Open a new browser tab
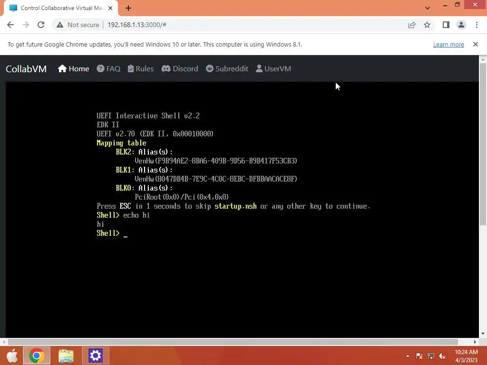This screenshot has height=365, width=487. pos(128,9)
